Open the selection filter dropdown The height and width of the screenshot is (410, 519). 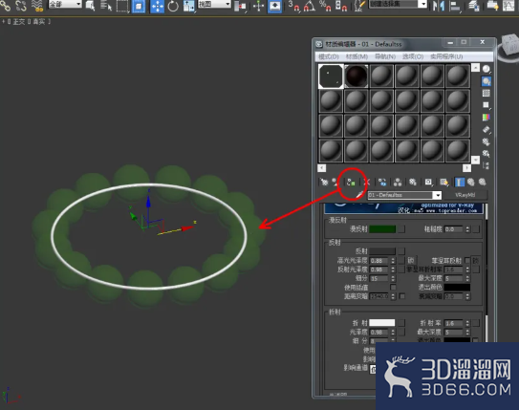[65, 4]
